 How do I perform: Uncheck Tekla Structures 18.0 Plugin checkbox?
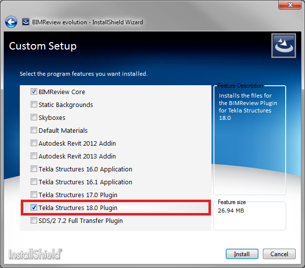point(34,208)
